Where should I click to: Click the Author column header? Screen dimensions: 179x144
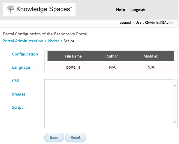coord(112,56)
